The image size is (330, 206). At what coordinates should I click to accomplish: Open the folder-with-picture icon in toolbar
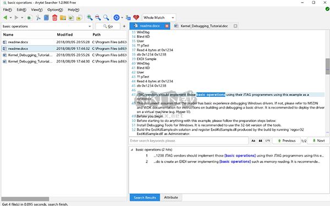[x=63, y=18]
